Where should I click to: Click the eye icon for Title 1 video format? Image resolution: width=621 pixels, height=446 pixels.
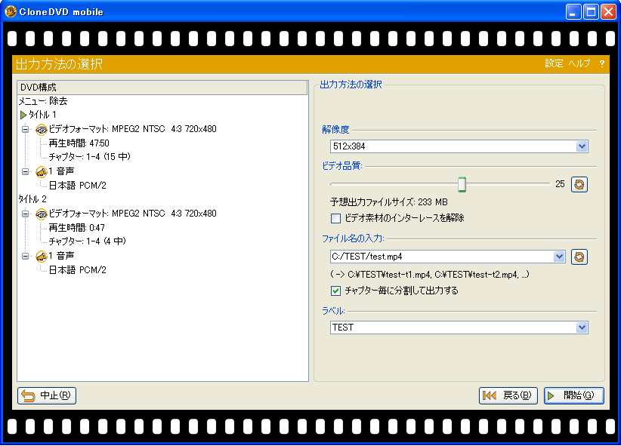tap(42, 129)
